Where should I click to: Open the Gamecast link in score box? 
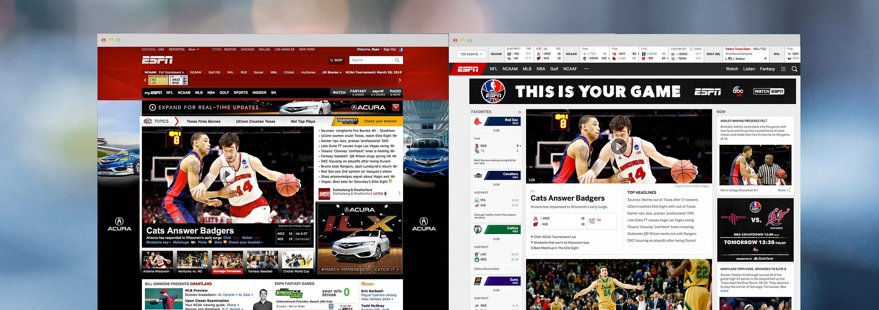(302, 239)
